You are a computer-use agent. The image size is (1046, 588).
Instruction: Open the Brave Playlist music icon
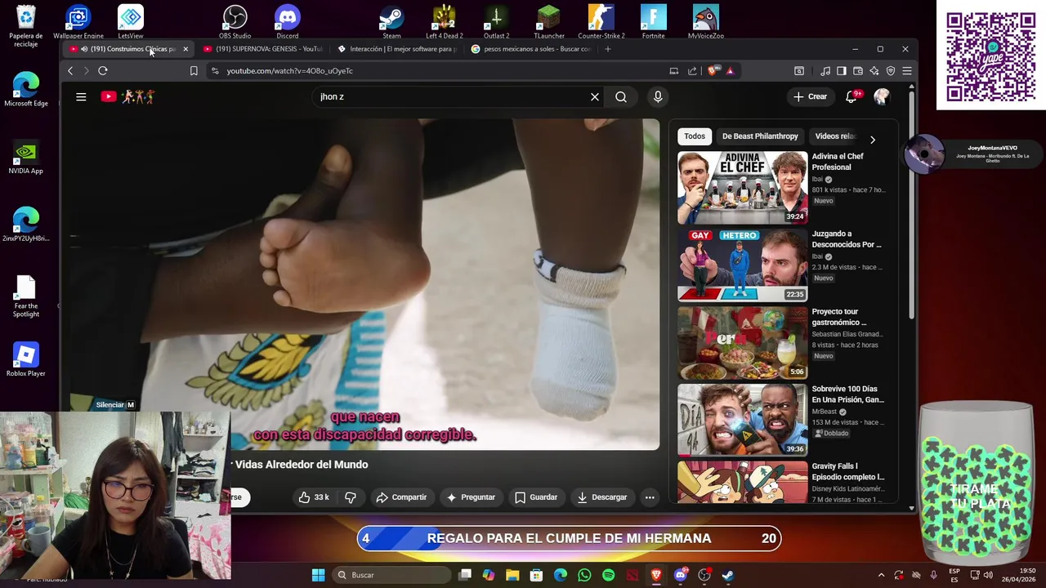(825, 71)
